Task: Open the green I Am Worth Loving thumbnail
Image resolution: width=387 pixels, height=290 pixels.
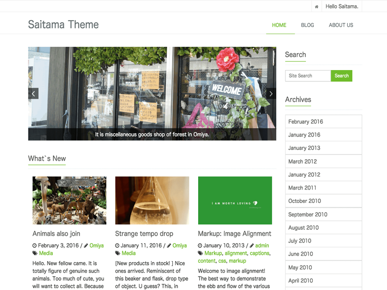Action: coord(235,200)
